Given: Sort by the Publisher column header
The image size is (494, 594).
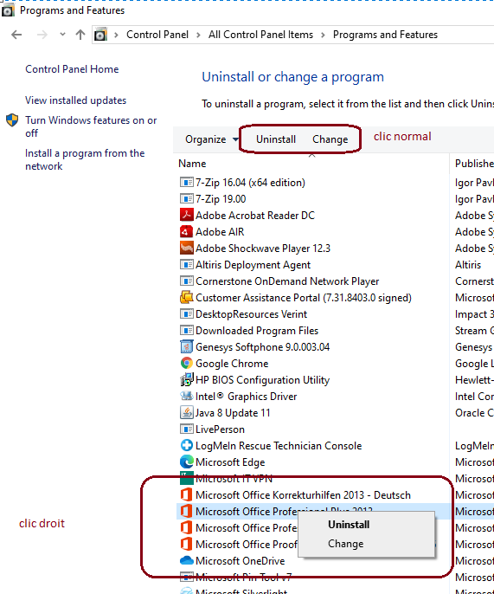Looking at the screenshot, I should click(473, 164).
